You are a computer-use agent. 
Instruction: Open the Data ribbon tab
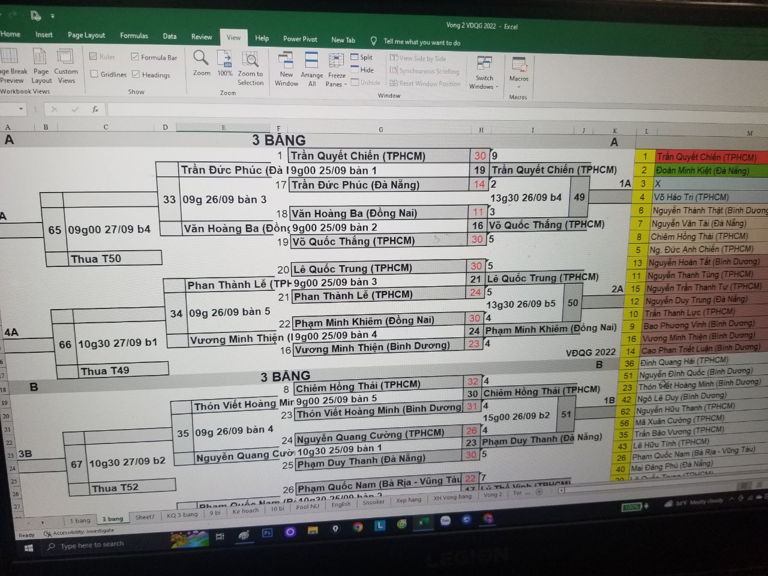pyautogui.click(x=170, y=37)
